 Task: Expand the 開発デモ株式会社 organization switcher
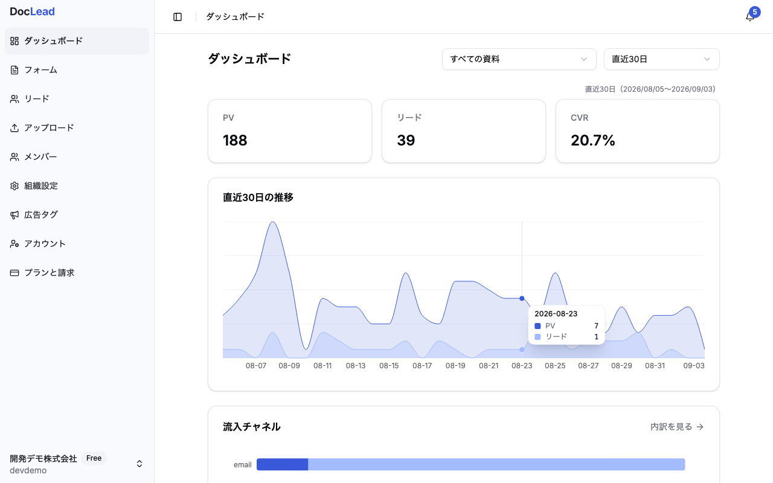[x=77, y=464]
